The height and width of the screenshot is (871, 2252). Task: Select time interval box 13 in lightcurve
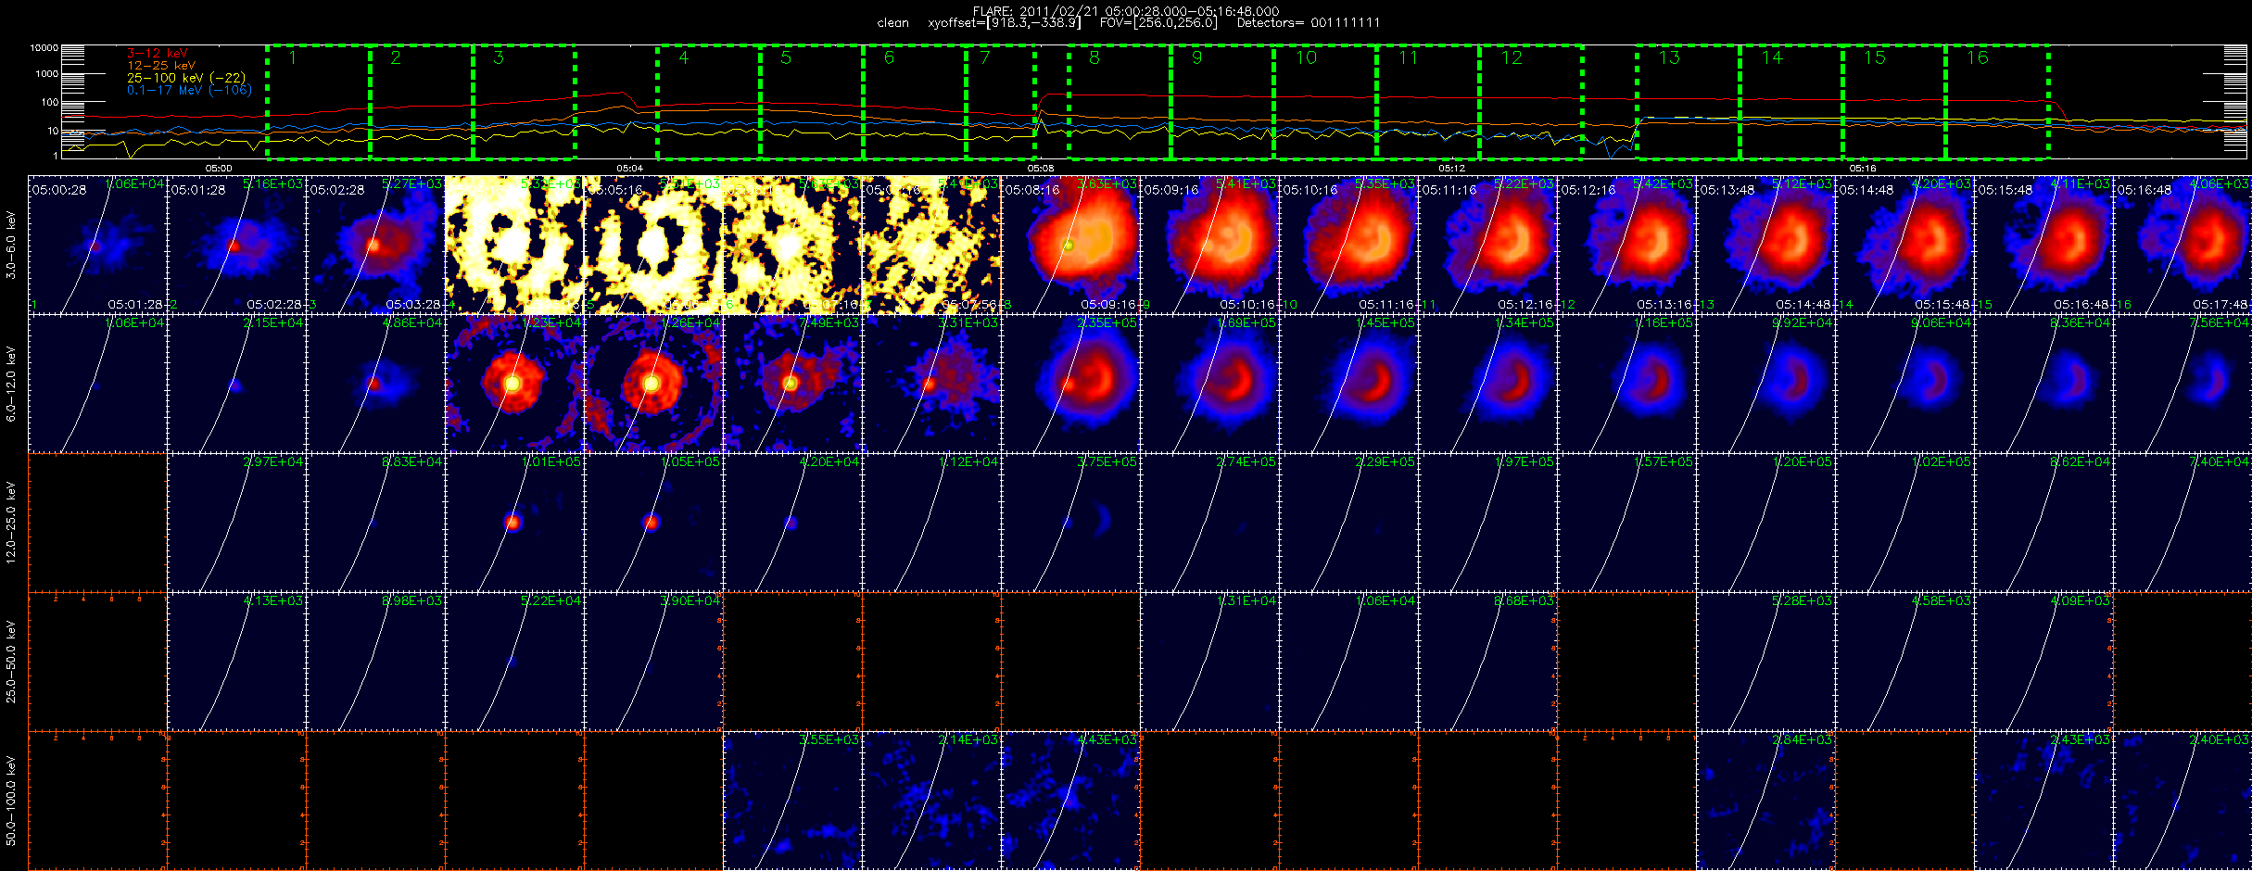pos(1689,101)
